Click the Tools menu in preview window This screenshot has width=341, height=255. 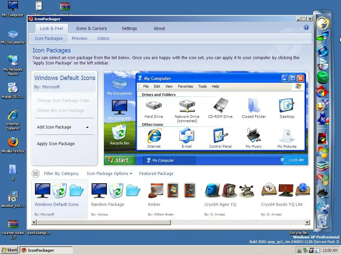pyautogui.click(x=202, y=86)
